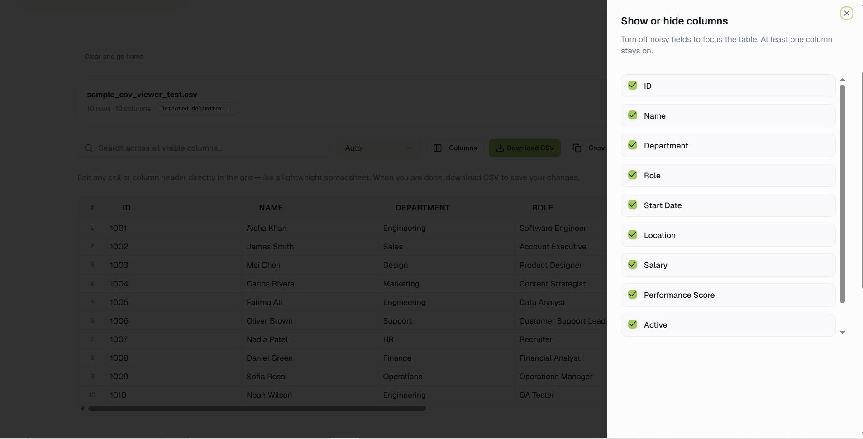
Task: Click the Recruiter role cell
Action: coord(561,339)
